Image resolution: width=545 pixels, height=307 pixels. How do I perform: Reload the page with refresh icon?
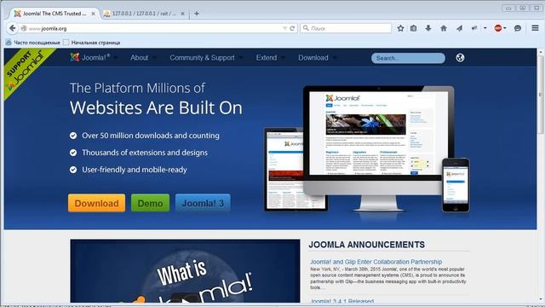point(292,28)
